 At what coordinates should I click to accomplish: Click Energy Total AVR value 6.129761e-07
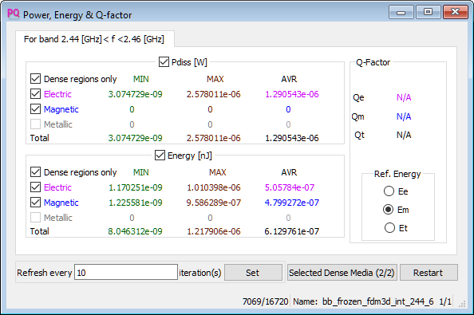292,231
